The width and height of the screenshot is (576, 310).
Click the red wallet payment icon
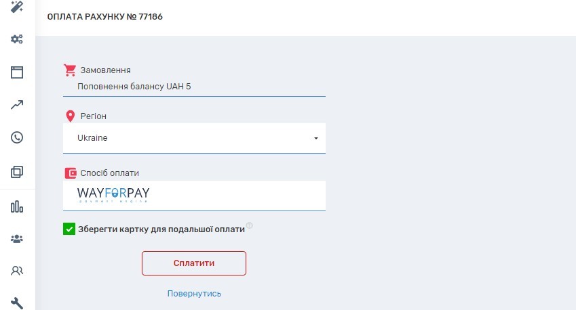coord(70,173)
